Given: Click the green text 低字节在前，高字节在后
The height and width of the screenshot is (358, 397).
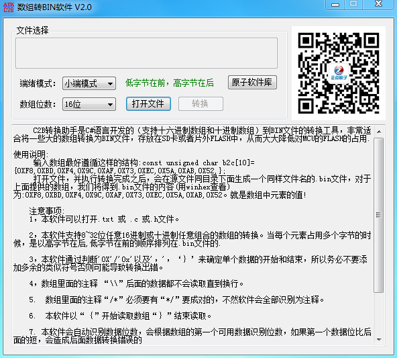Looking at the screenshot, I should click(170, 83).
